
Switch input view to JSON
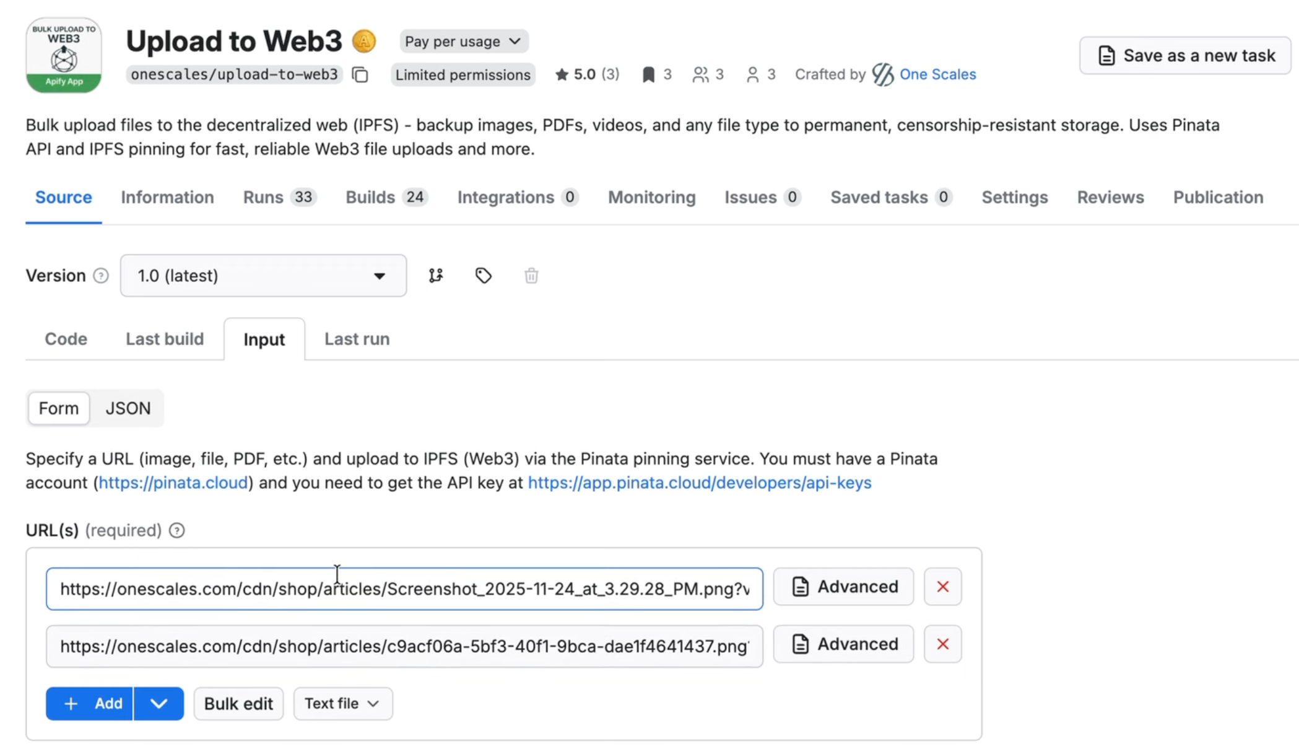(x=128, y=408)
